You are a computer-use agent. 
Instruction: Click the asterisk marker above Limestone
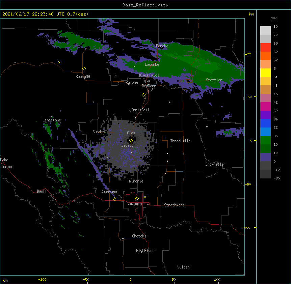(52, 117)
